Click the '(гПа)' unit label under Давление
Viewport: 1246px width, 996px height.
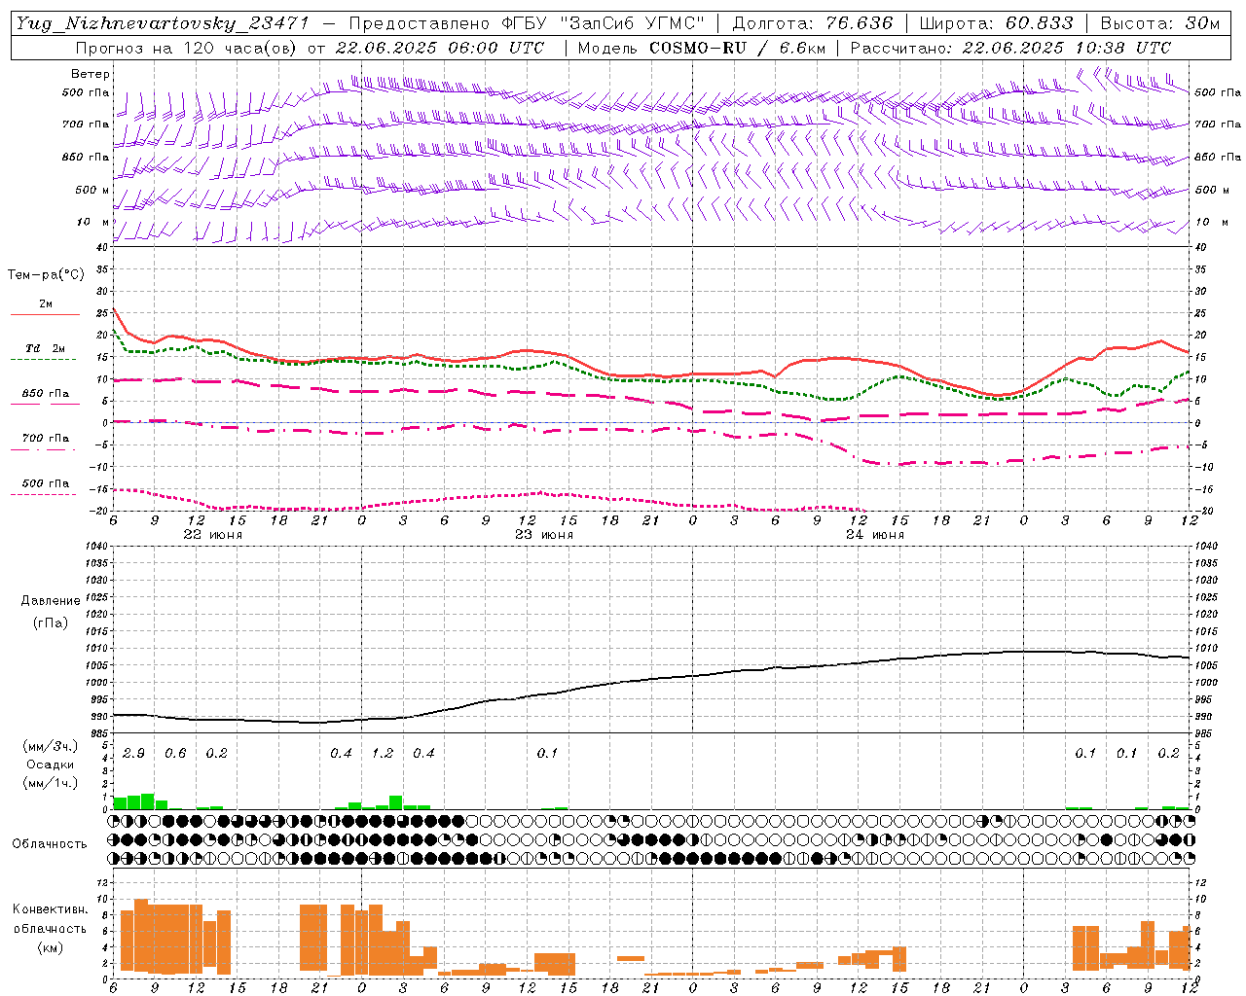tap(51, 623)
